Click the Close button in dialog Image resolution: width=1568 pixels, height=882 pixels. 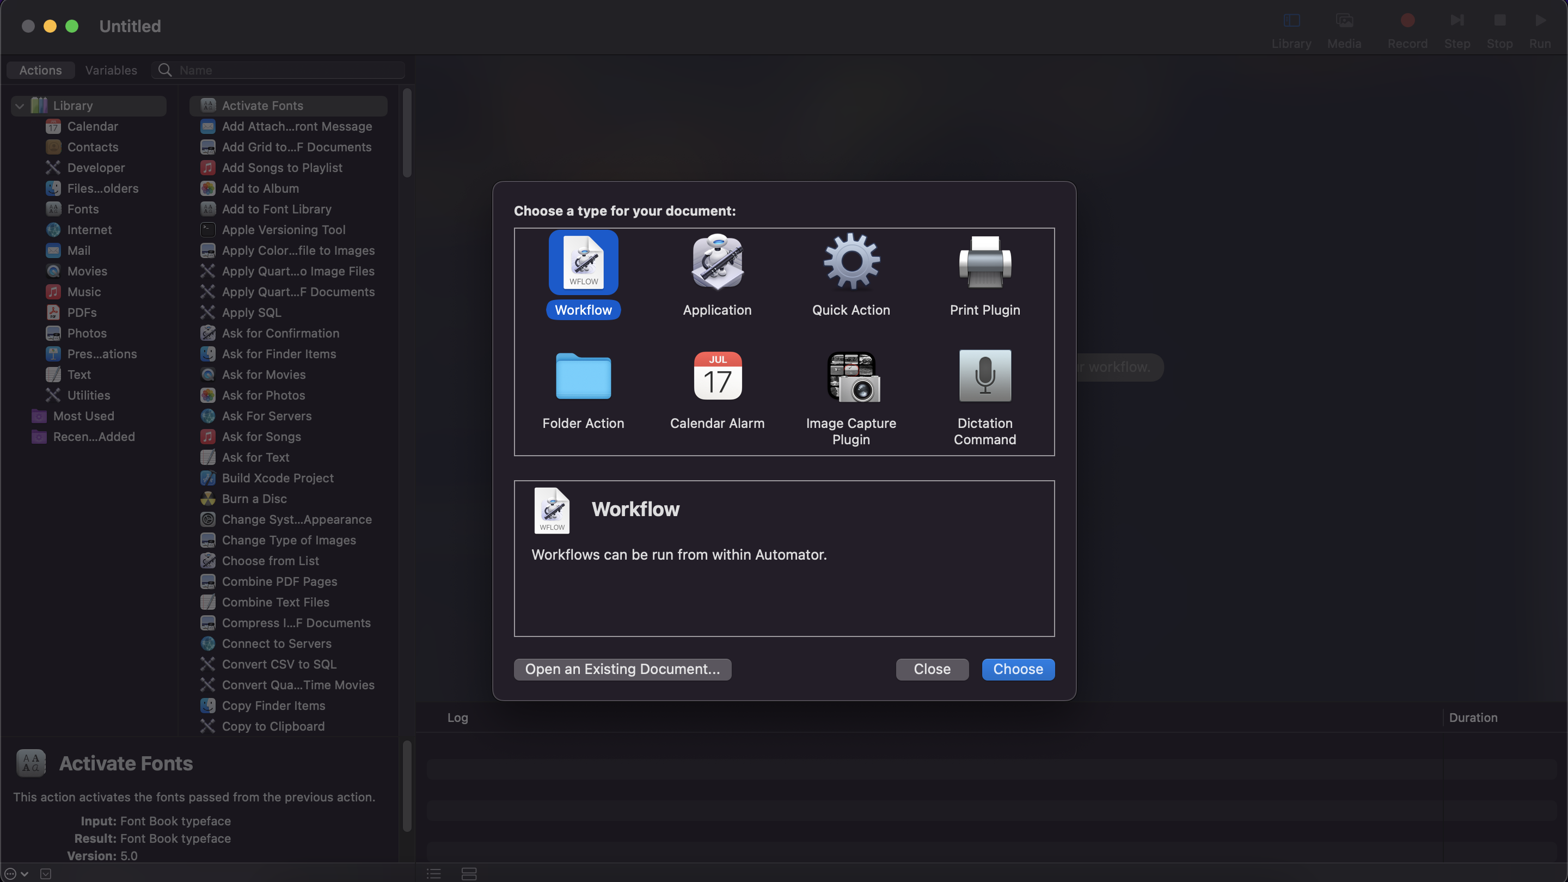[x=932, y=669]
